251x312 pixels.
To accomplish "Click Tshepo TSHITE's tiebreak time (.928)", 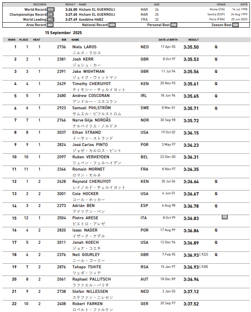I will point(204,267).
